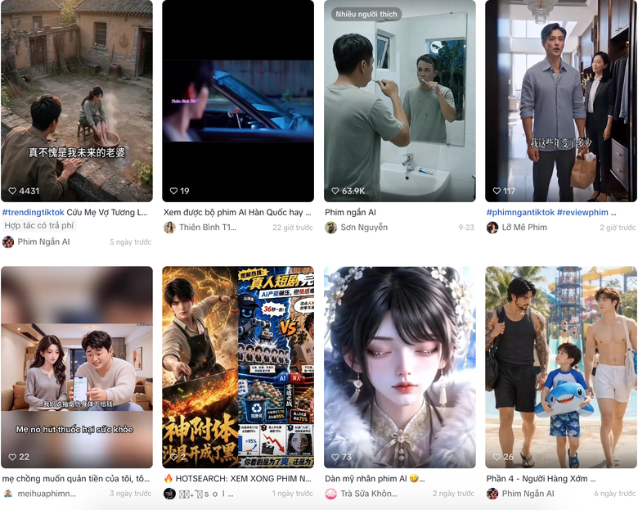Image resolution: width=638 pixels, height=510 pixels.
Task: Open the car scene video with 19 likes
Action: point(238,101)
